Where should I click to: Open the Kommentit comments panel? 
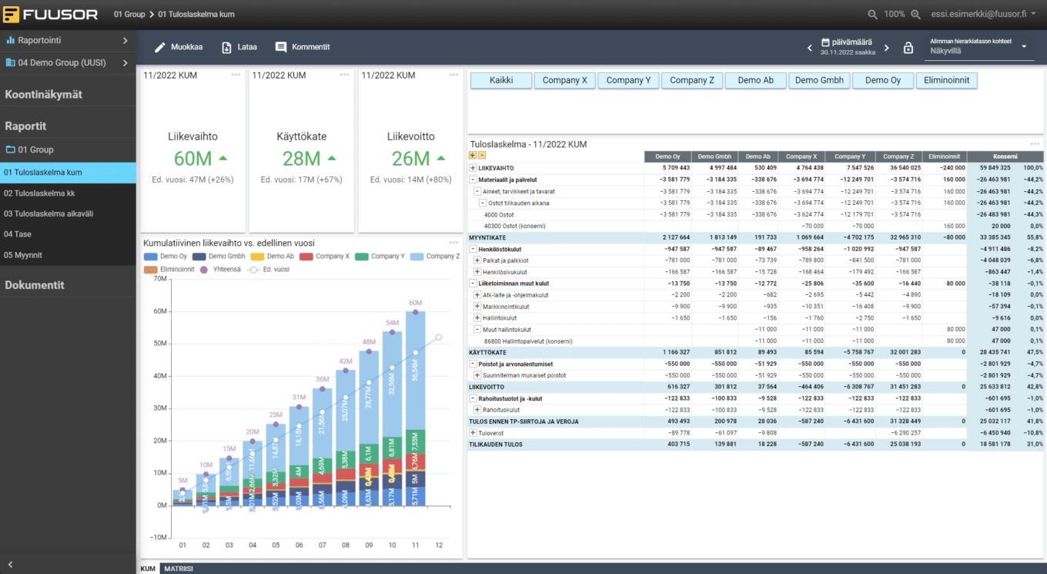(x=303, y=47)
